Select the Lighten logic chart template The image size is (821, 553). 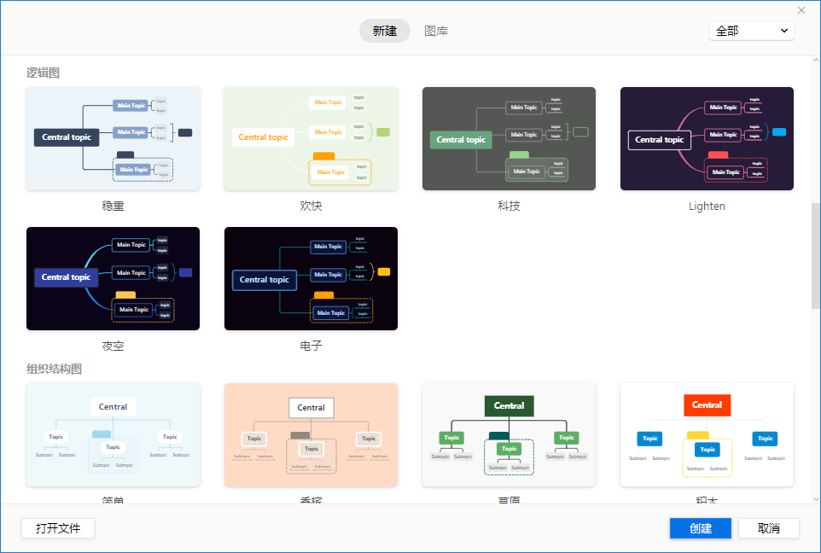click(x=707, y=139)
